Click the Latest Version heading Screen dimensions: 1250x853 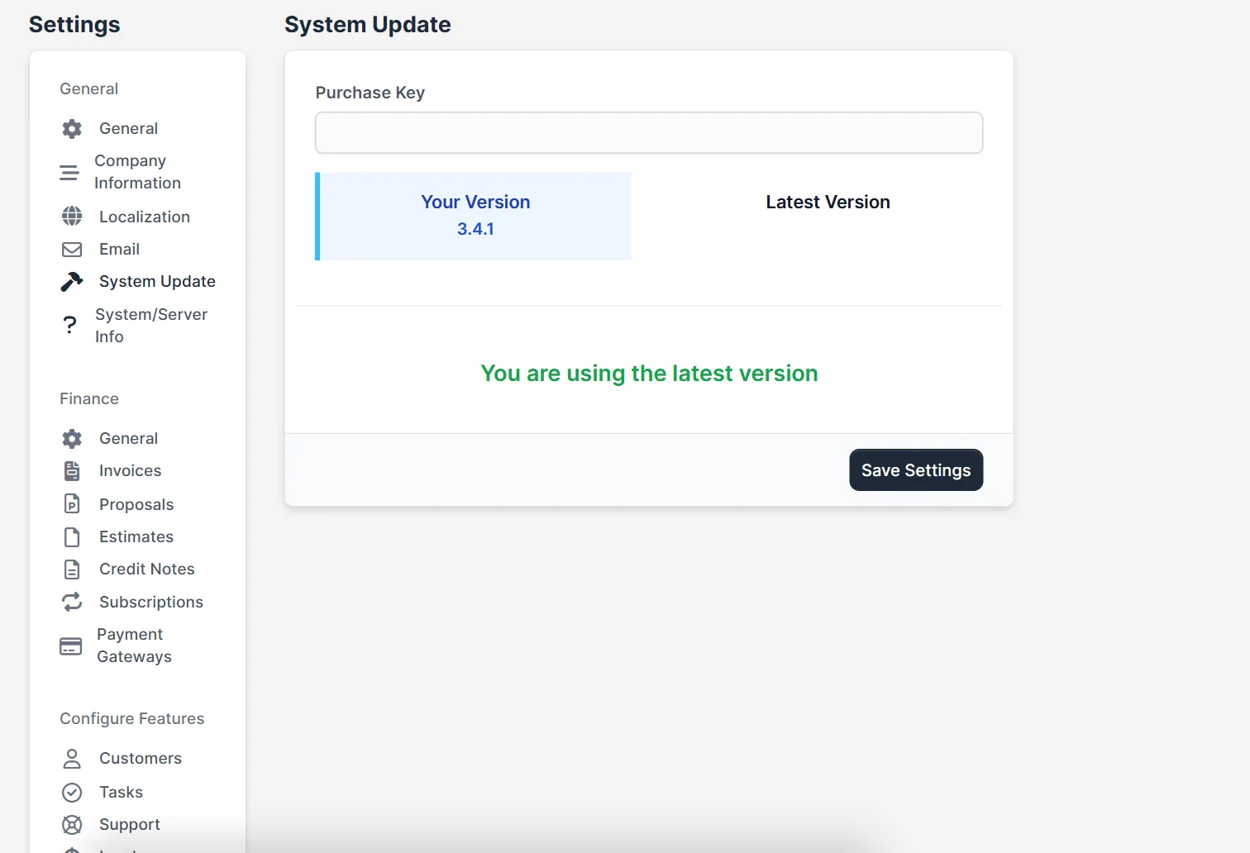(x=828, y=202)
